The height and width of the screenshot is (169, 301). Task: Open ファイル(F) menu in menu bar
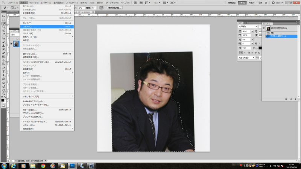click(13, 3)
